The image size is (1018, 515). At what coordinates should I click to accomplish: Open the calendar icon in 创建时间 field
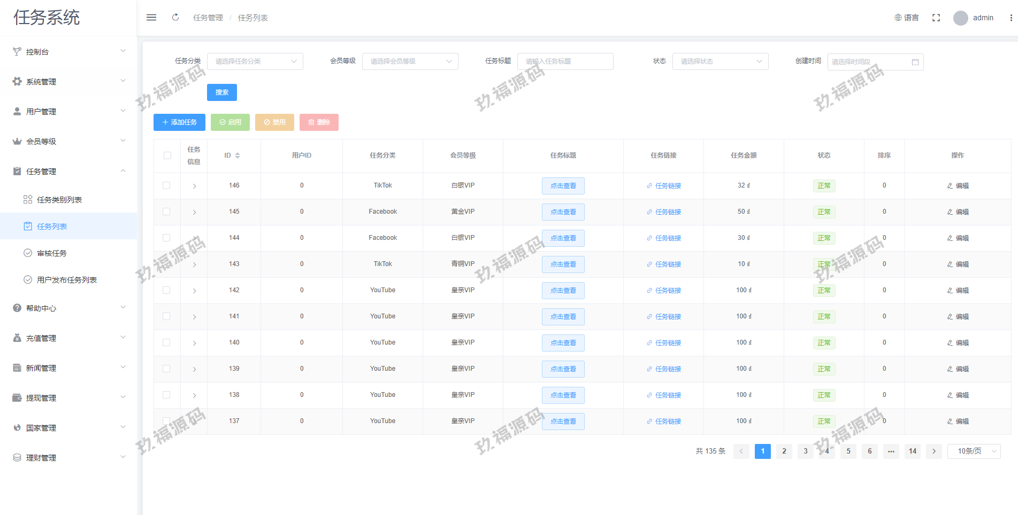915,62
